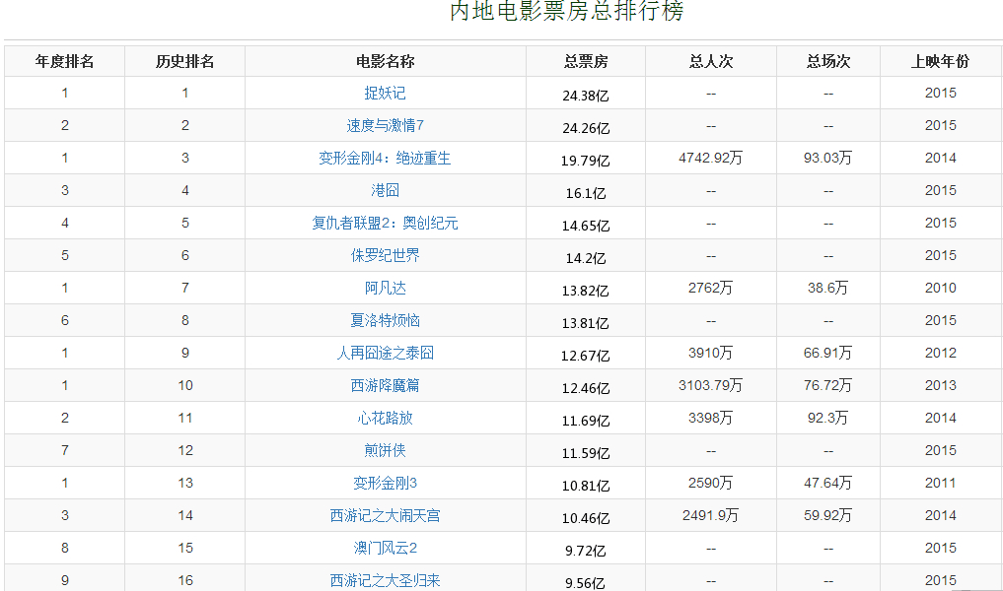
Task: Open the 煎饼侠 movie link
Action: pyautogui.click(x=385, y=451)
